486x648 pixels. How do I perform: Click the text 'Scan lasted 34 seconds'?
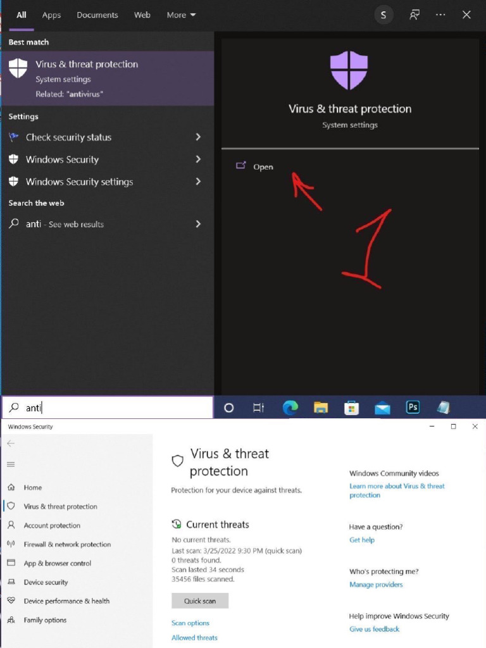click(208, 570)
